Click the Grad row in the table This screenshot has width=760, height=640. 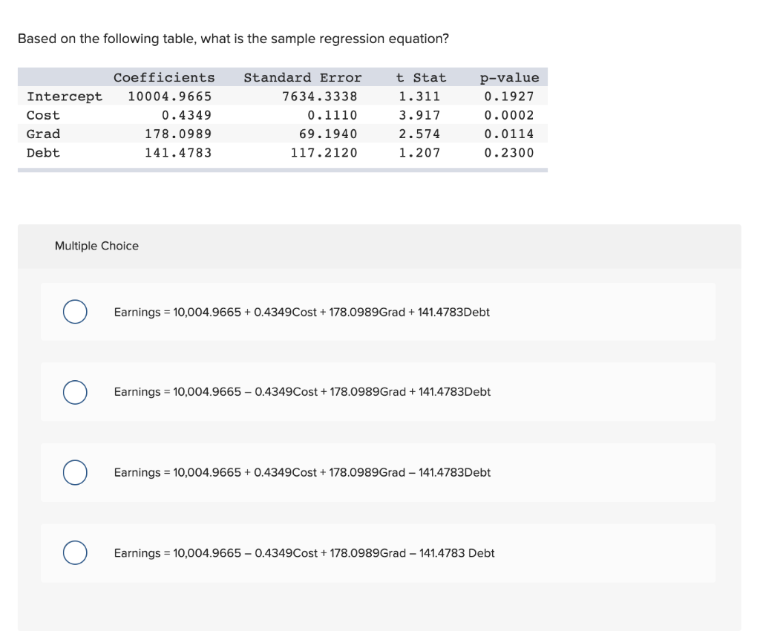tap(42, 134)
